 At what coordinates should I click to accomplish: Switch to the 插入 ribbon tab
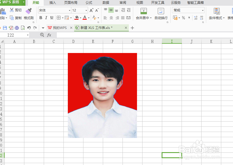(x=53, y=3)
